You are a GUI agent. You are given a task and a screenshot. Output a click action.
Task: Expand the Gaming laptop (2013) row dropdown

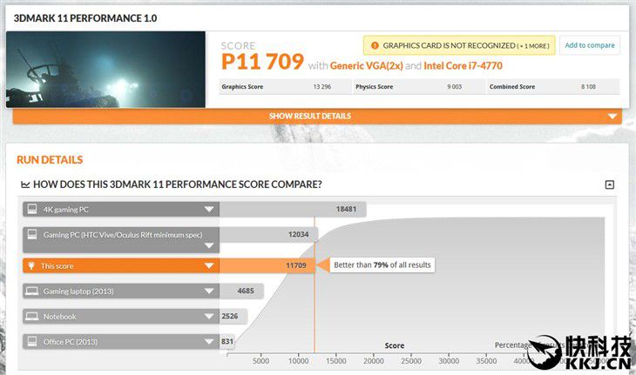coord(209,291)
